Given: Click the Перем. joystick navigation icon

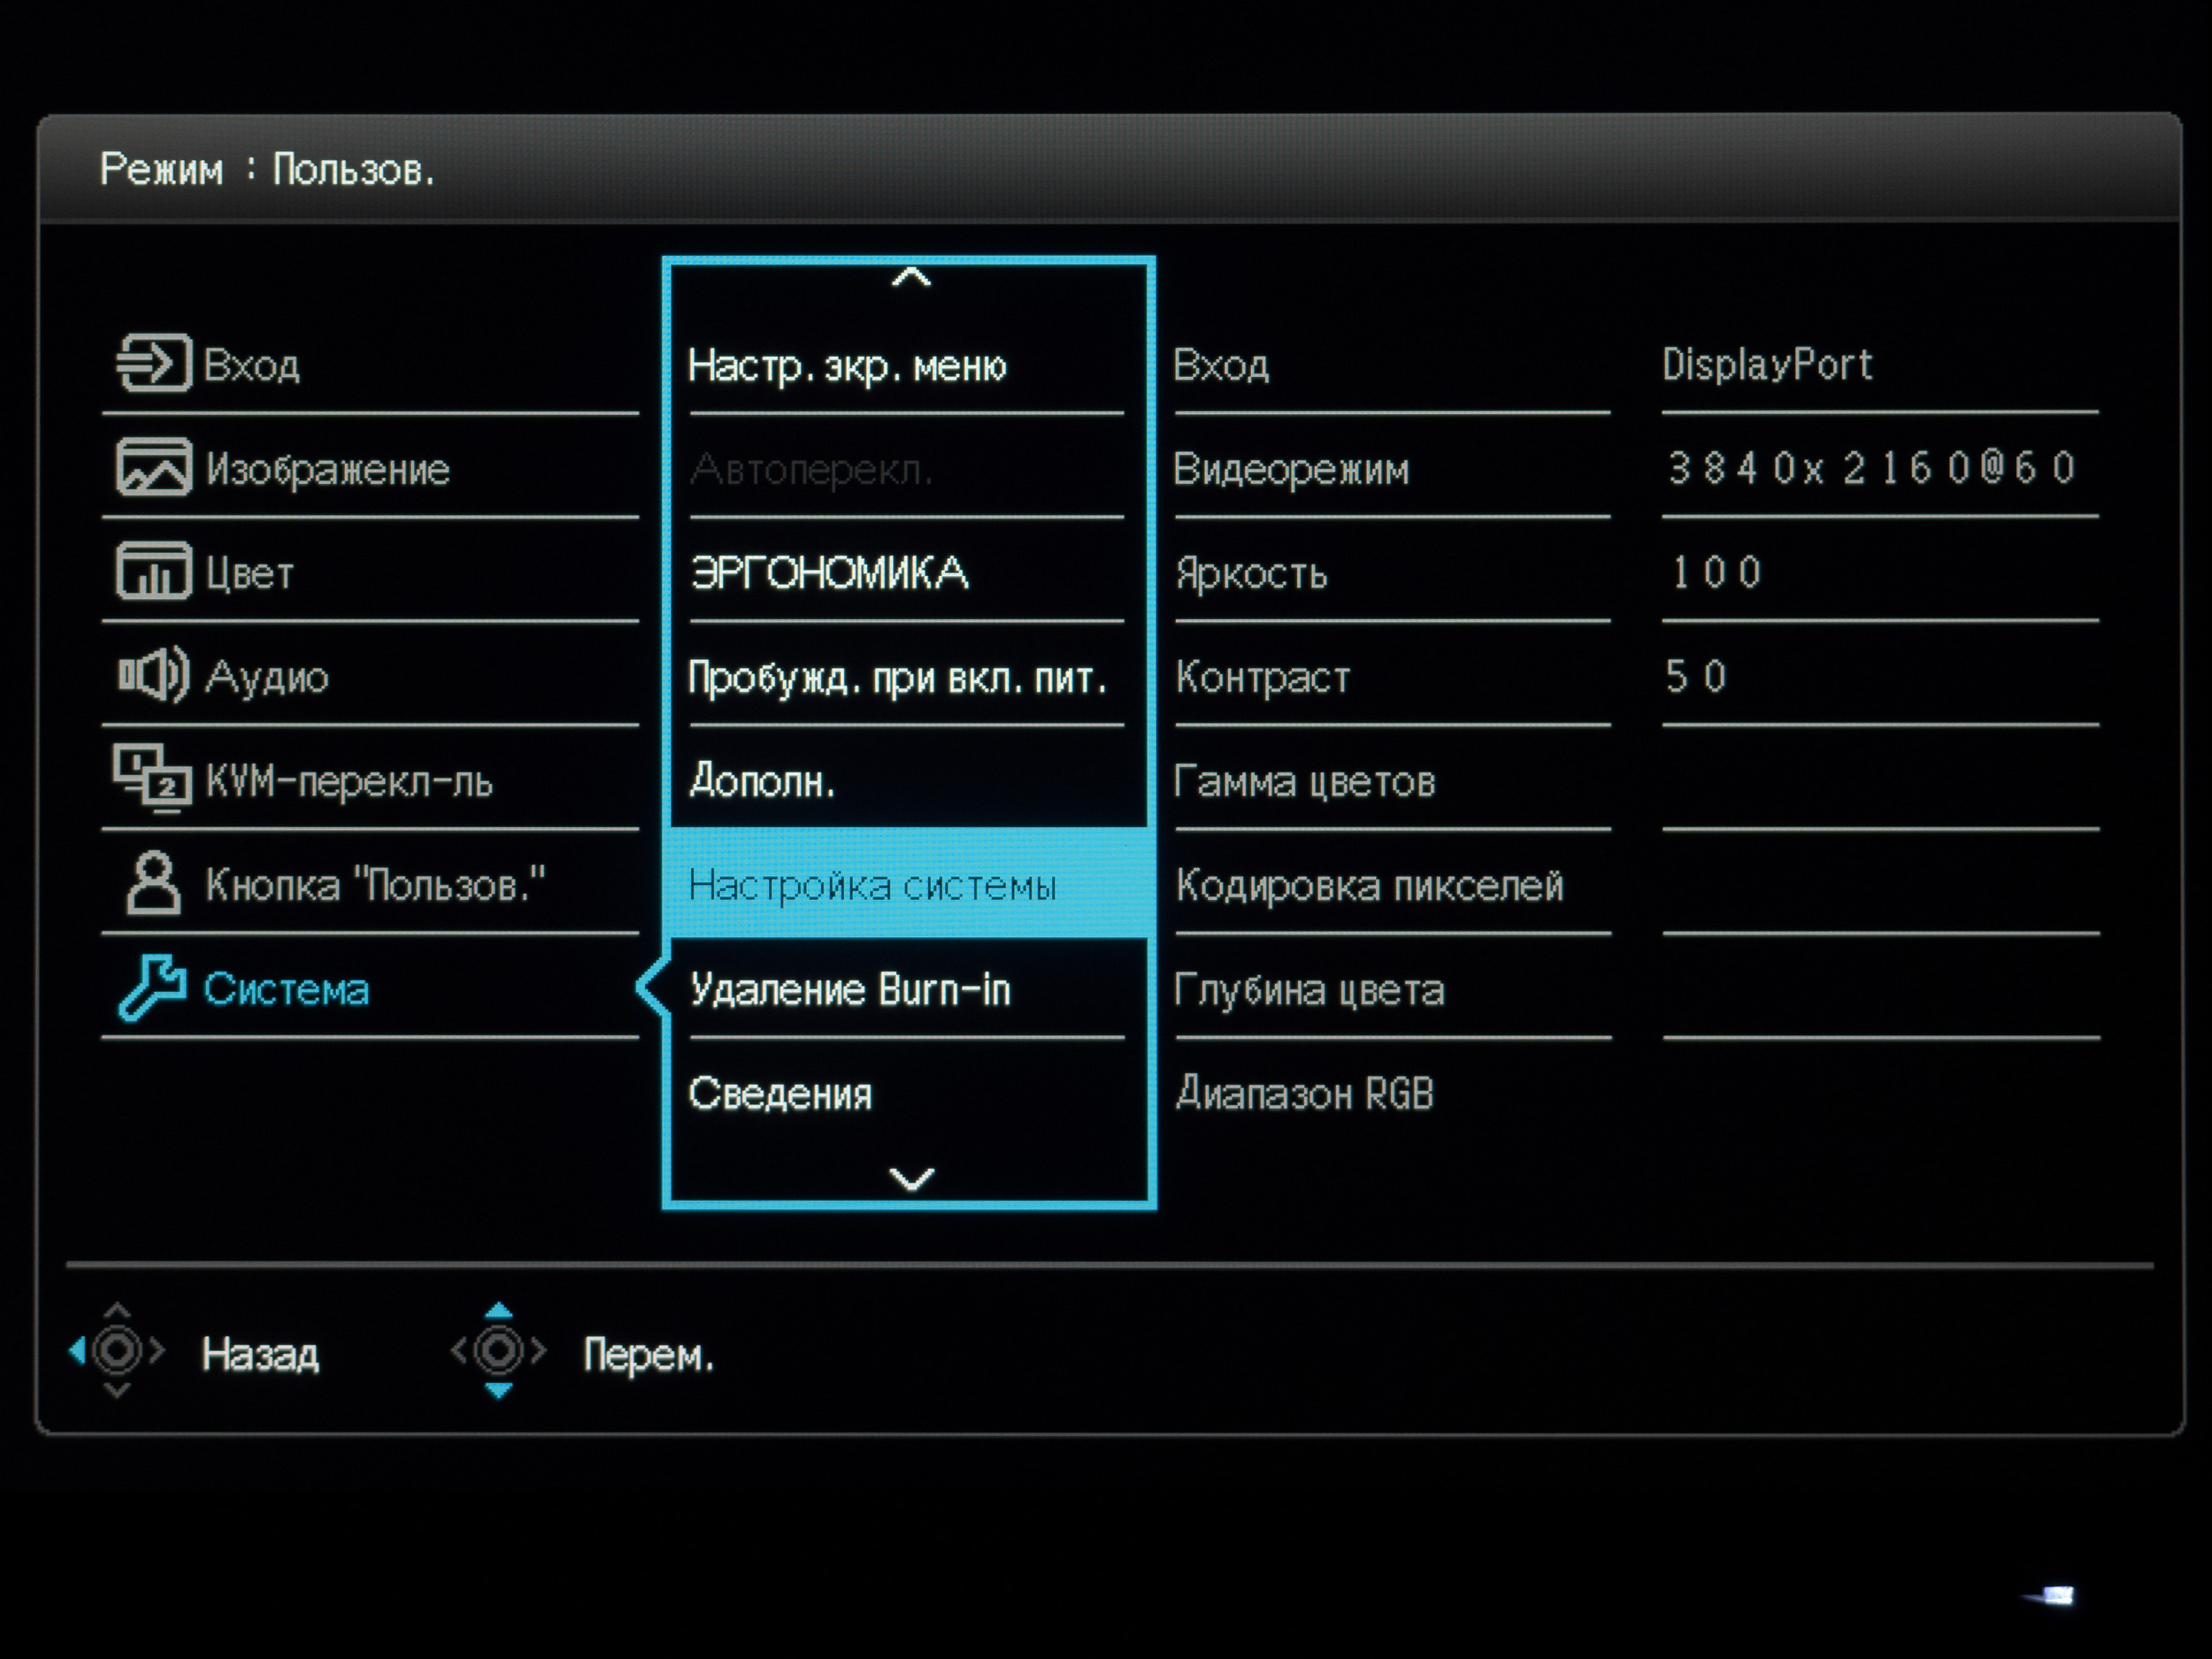Looking at the screenshot, I should tap(498, 1351).
